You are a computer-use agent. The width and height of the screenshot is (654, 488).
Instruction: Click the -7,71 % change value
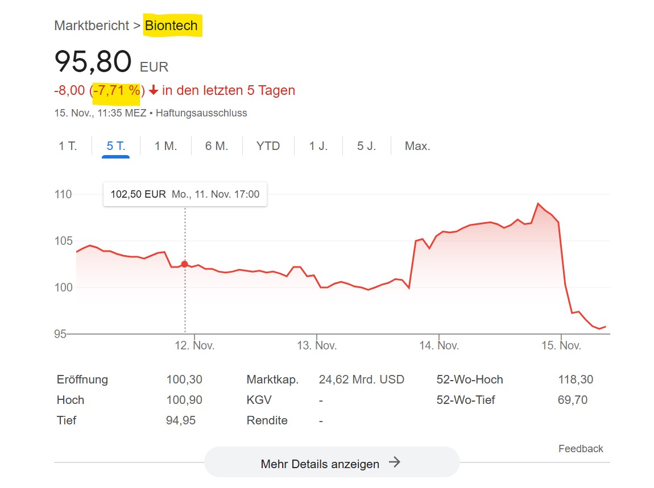click(117, 90)
